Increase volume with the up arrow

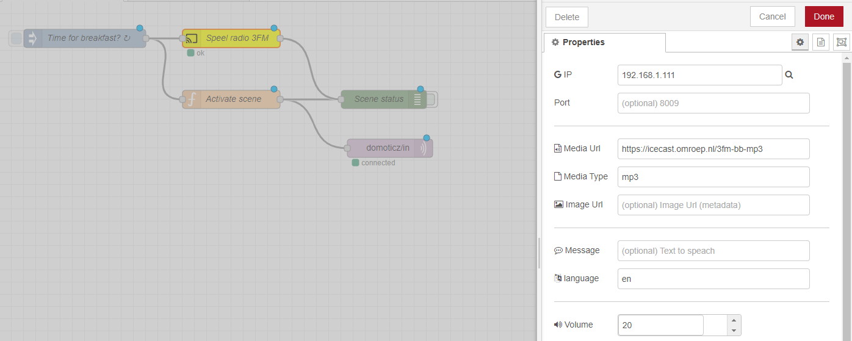(734, 320)
